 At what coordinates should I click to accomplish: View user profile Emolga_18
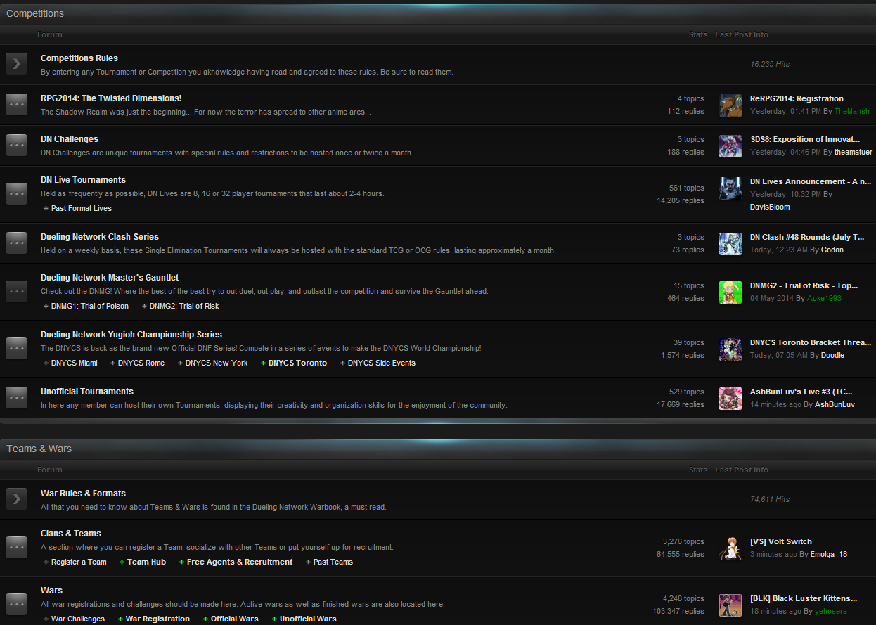click(x=829, y=554)
